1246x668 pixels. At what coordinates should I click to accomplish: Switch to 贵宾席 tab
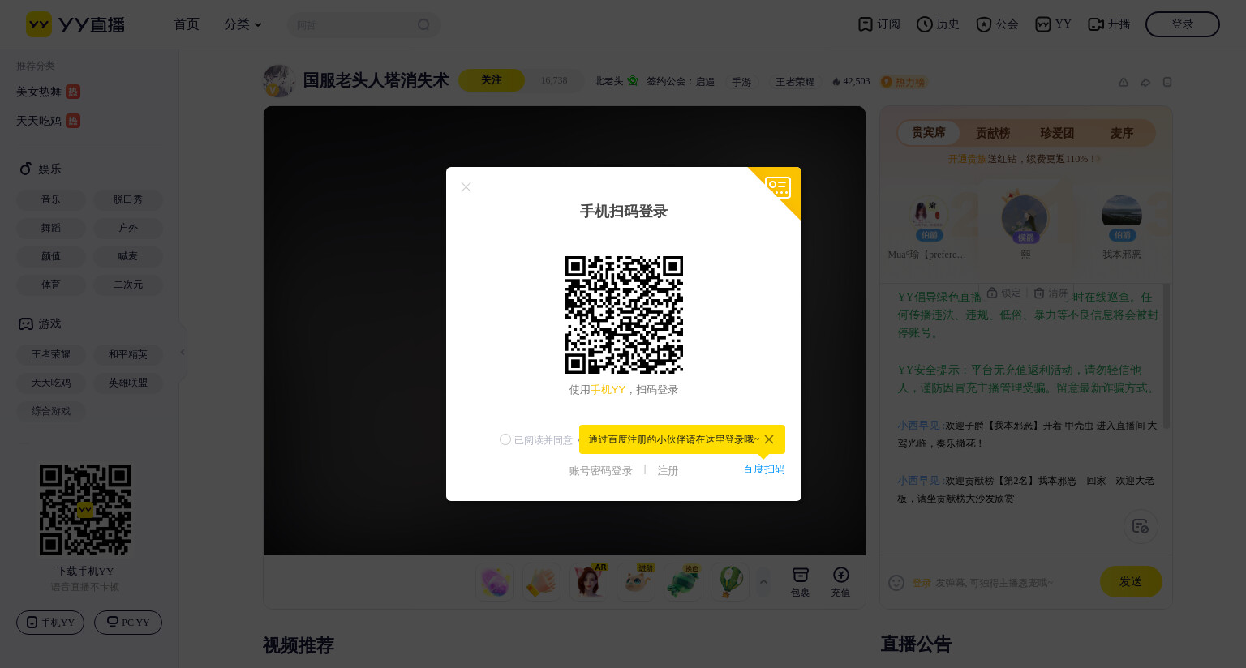(x=929, y=132)
